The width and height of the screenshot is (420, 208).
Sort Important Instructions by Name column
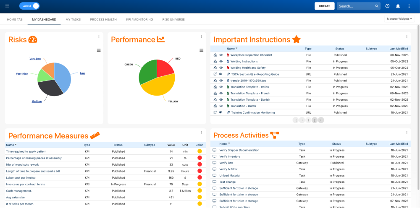coord(232,49)
